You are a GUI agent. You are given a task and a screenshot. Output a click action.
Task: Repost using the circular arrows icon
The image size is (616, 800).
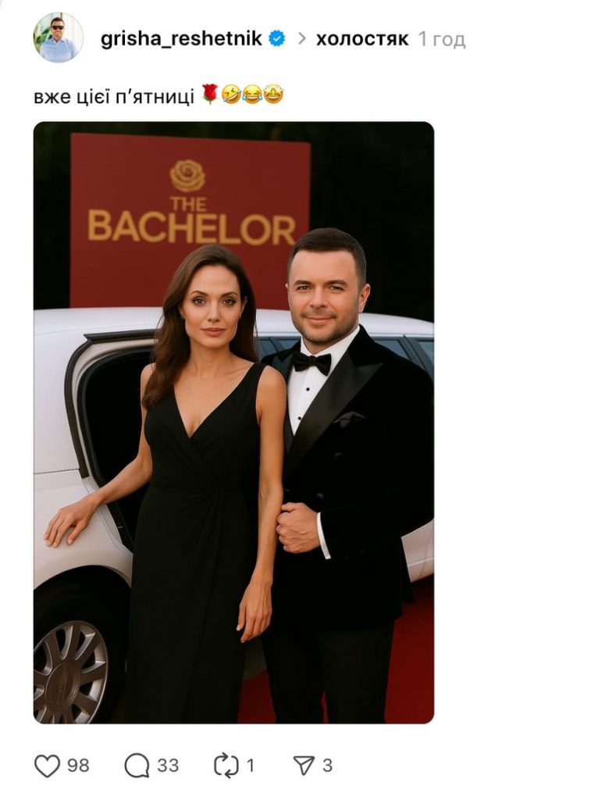226,766
